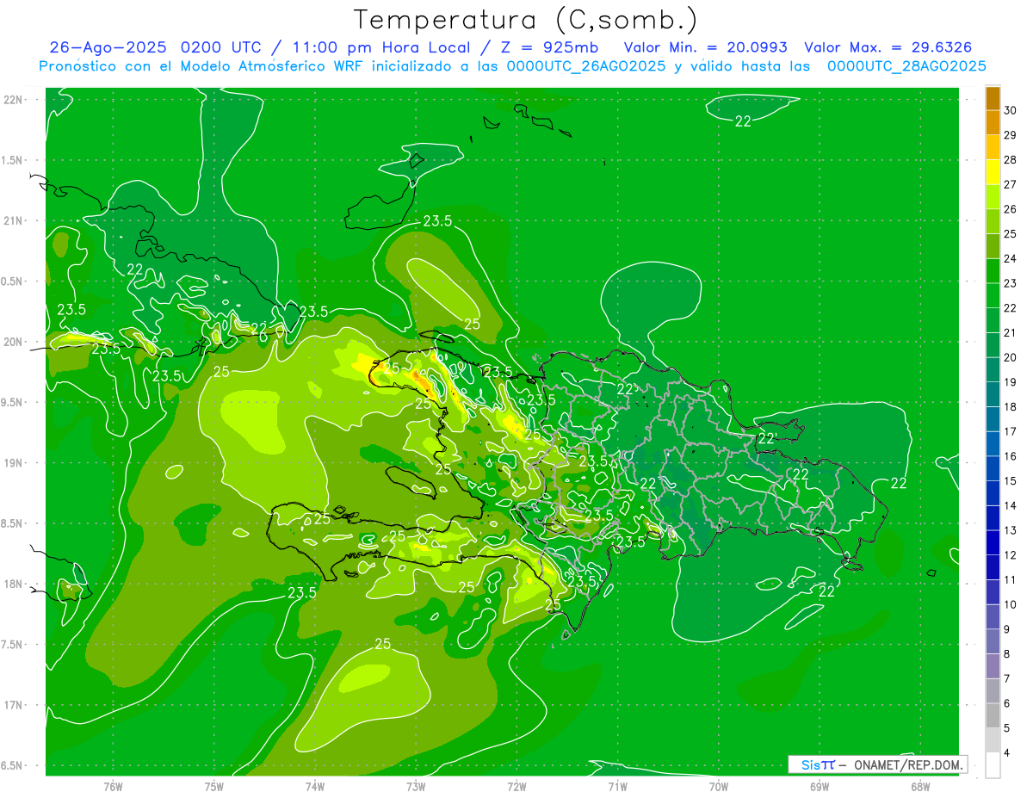This screenshot has height=798, width=1033.
Task: Select the purple colorbar segment between 8 and 9
Action: pos(993,642)
